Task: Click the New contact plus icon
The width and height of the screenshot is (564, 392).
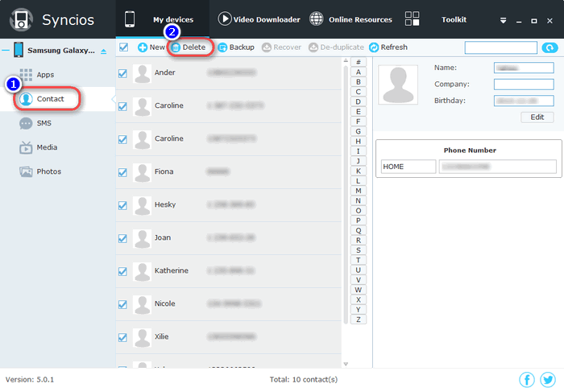Action: (143, 47)
